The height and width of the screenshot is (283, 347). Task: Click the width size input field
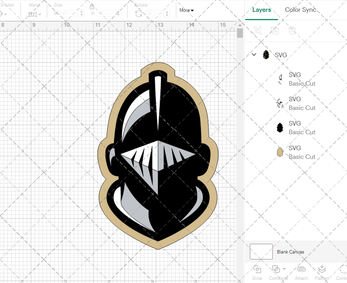70,14
